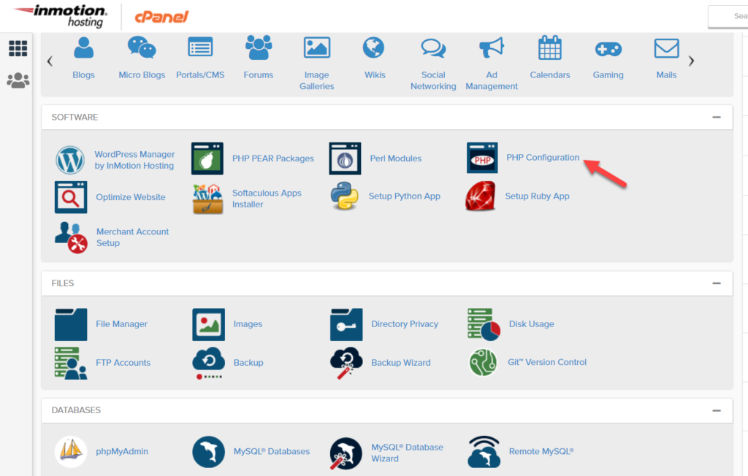Open the sidebar user manager icon
Image resolution: width=748 pixels, height=476 pixels.
pyautogui.click(x=18, y=80)
